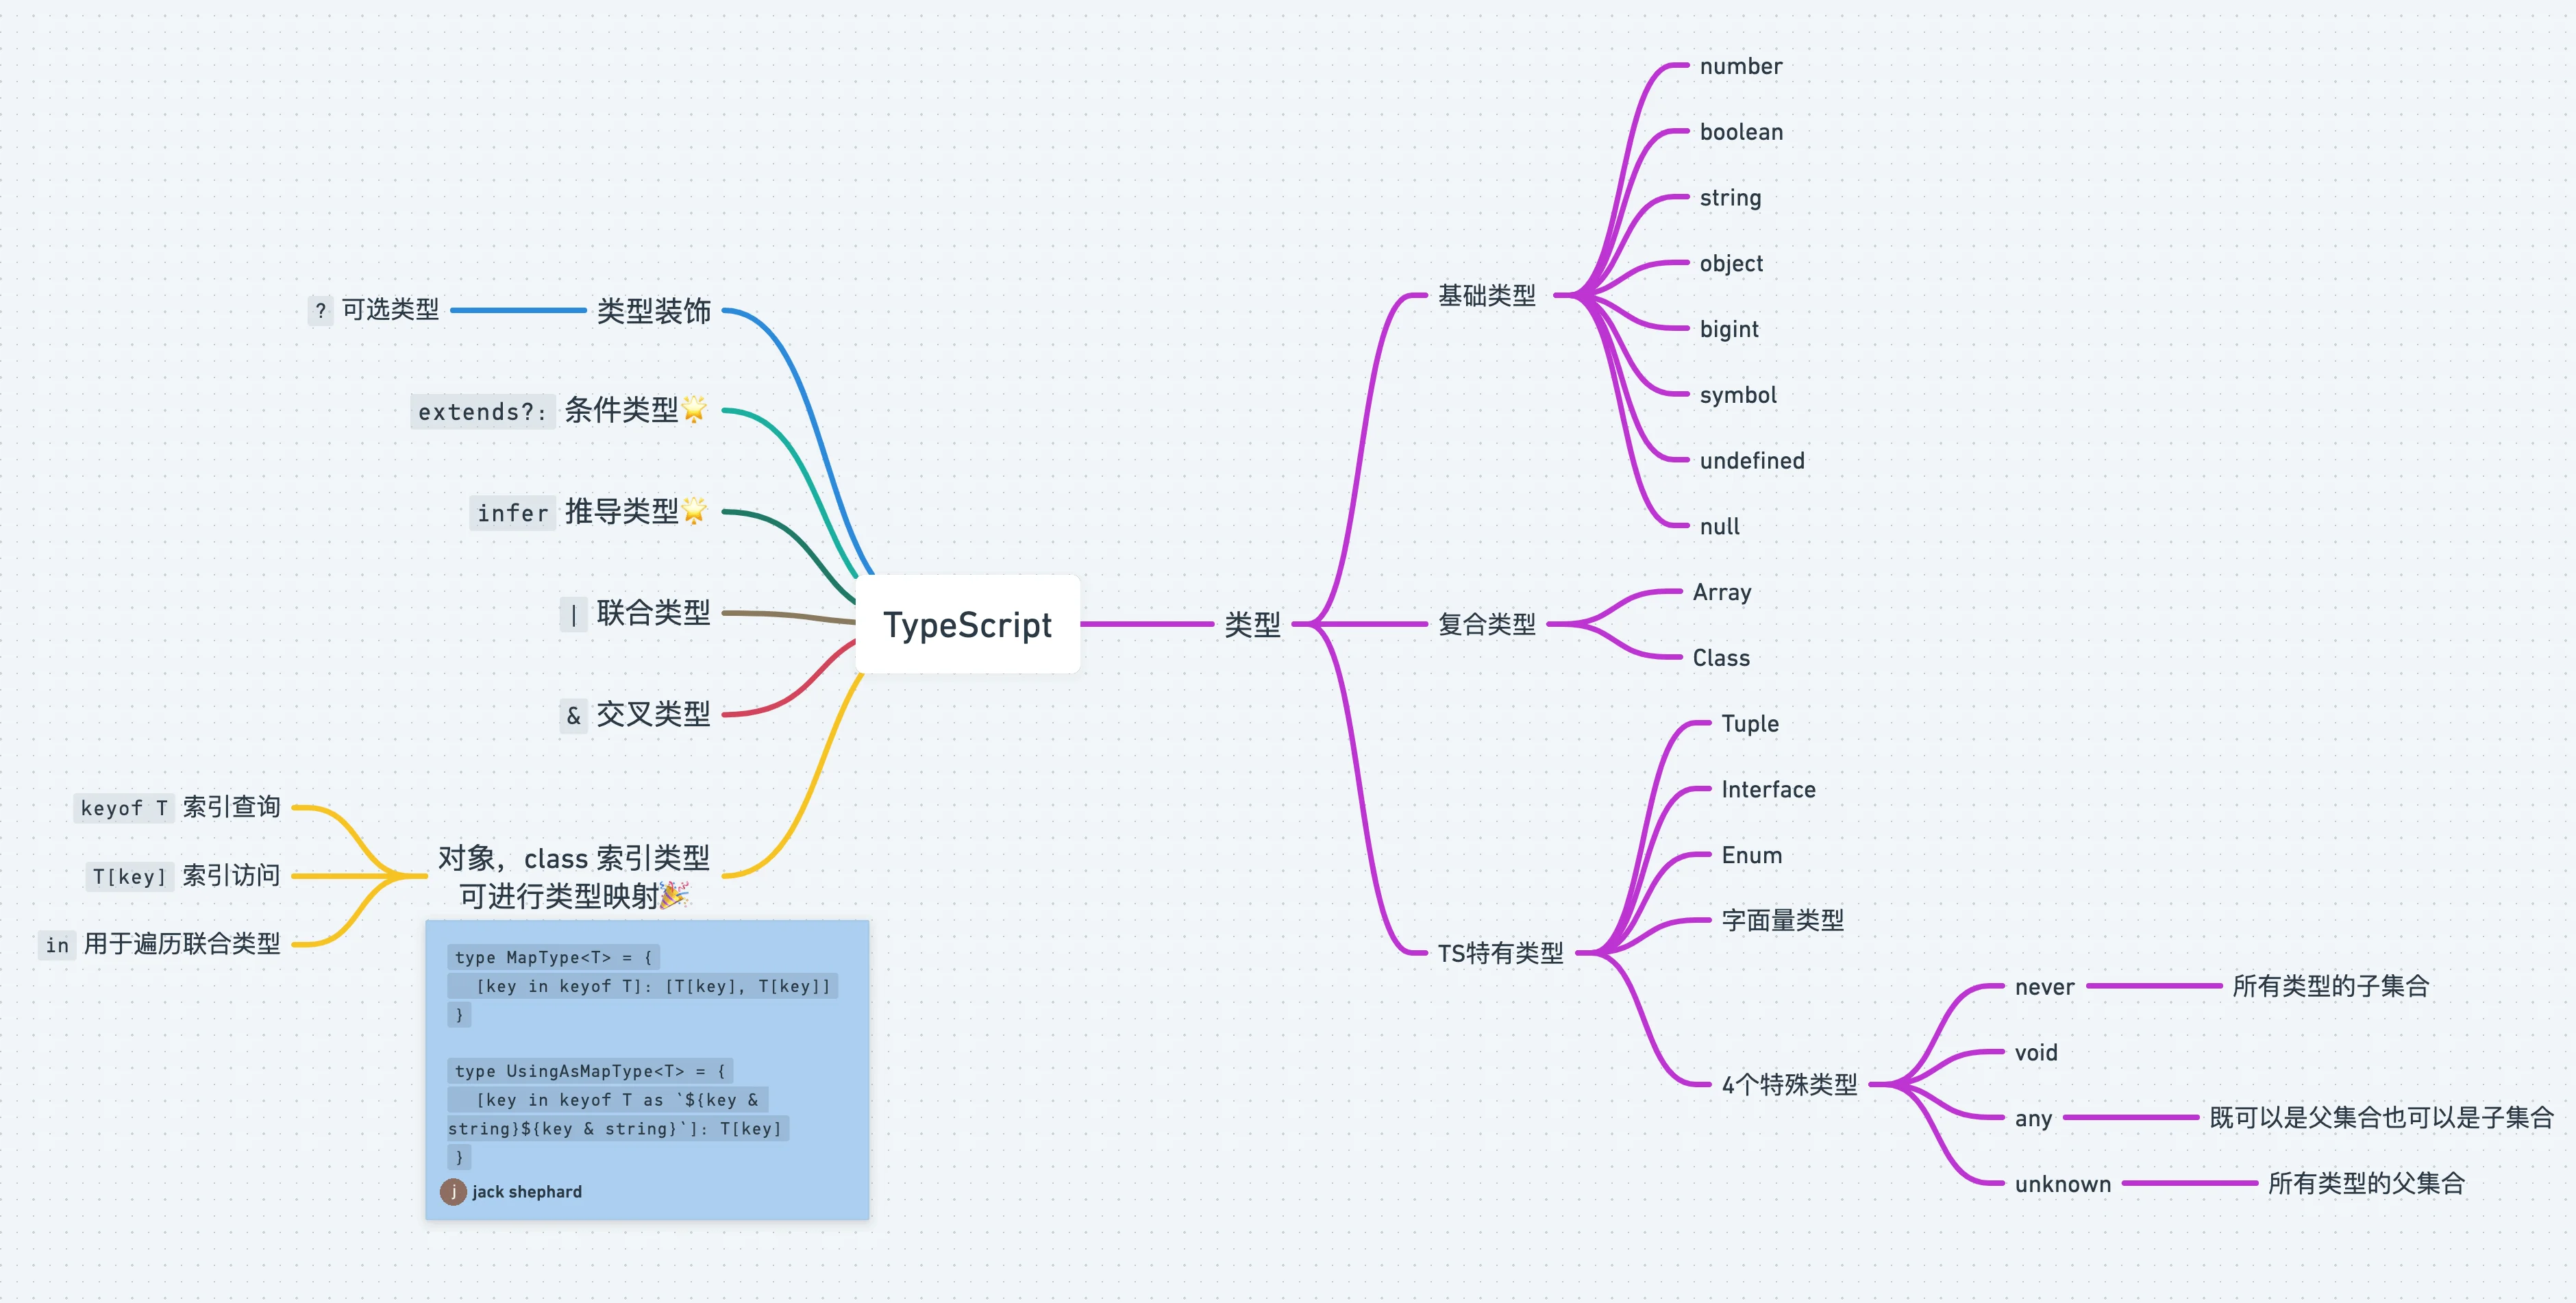Select the 字面量类型 node
The height and width of the screenshot is (1303, 2576).
tap(1782, 921)
